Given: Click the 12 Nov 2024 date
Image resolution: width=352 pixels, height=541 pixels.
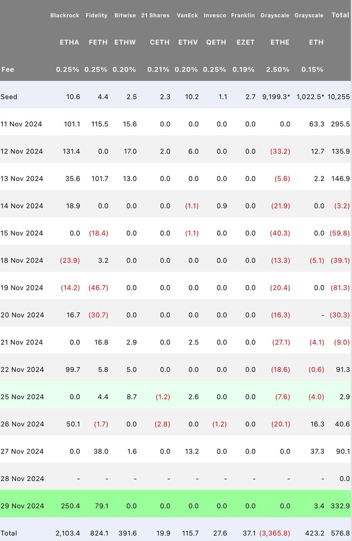Looking at the screenshot, I should click(22, 151).
